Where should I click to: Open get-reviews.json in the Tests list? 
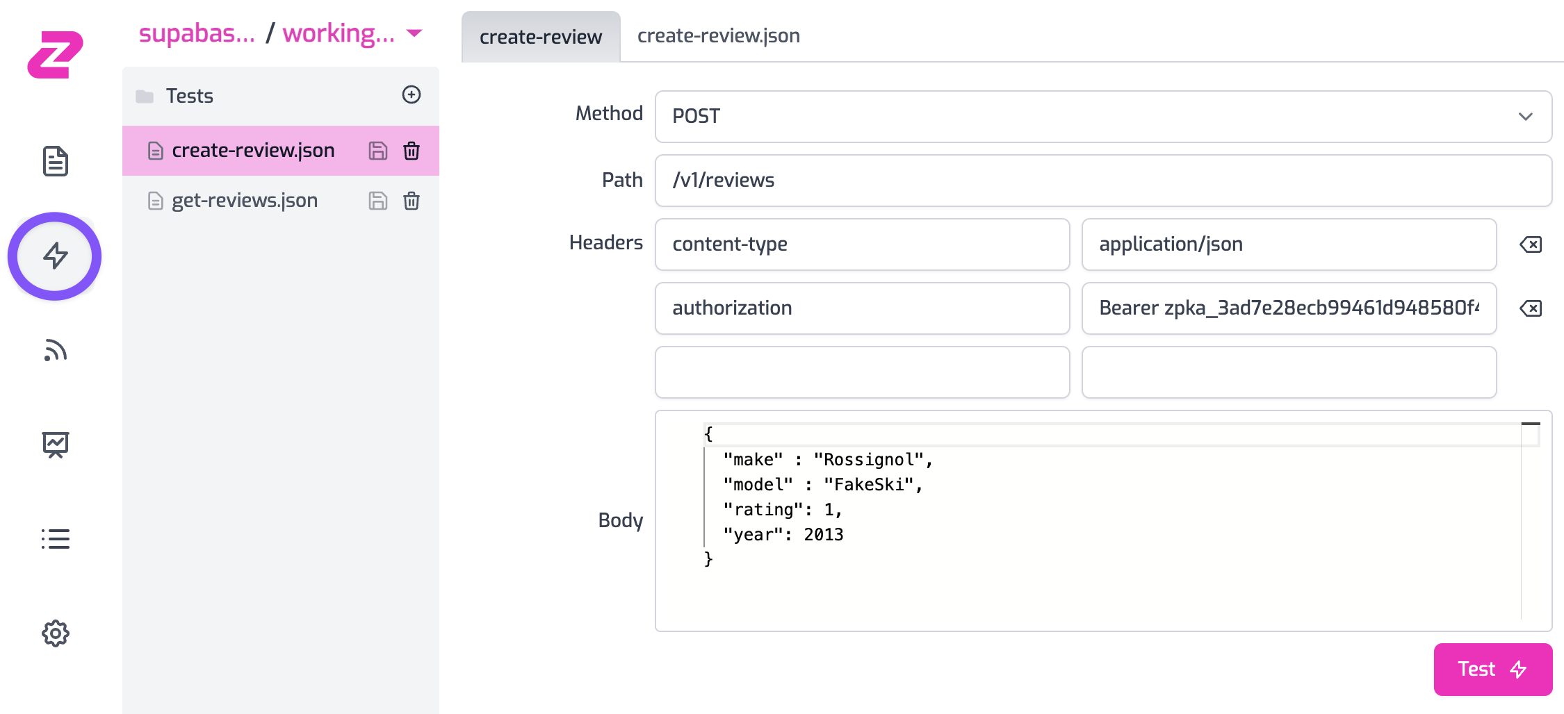244,201
